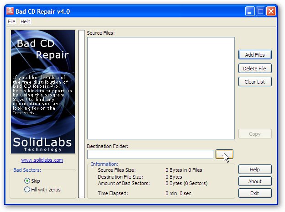The image size is (285, 212).
Task: Click the Help button beside the Information panel
Action: (x=255, y=170)
